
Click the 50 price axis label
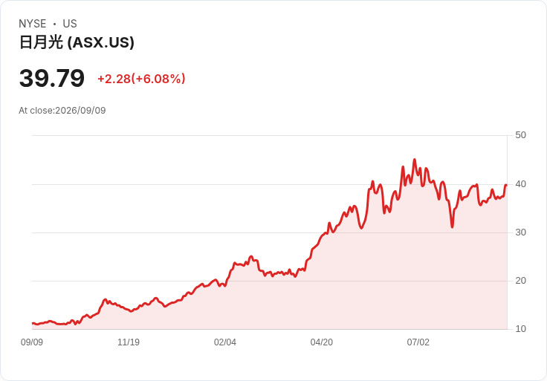[x=520, y=135]
